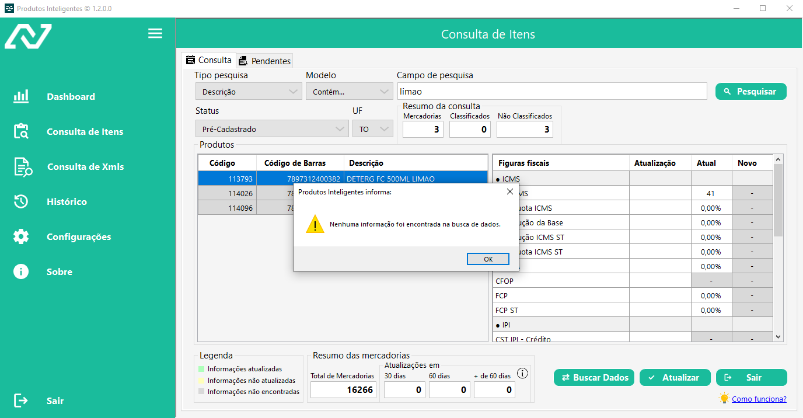Click the info icon beside + de 60 dias
Screen dimensions: 803x418
523,374
